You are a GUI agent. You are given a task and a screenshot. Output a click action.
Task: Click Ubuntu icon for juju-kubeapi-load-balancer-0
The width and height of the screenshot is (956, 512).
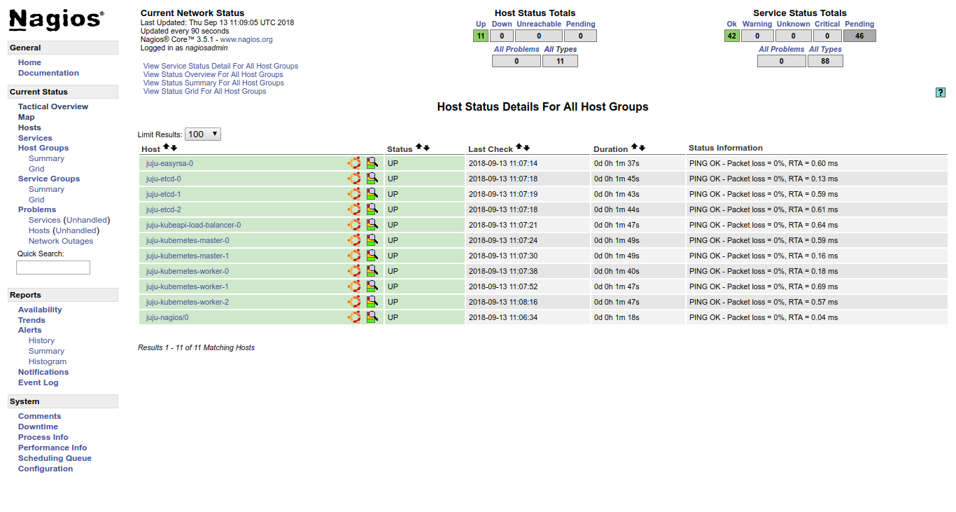pos(354,225)
